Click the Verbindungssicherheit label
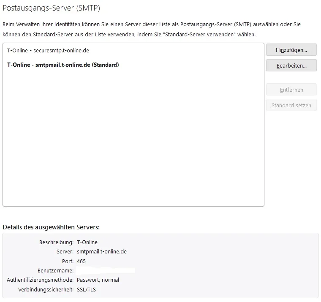Viewport: 321px width, 302px height. pyautogui.click(x=46, y=289)
